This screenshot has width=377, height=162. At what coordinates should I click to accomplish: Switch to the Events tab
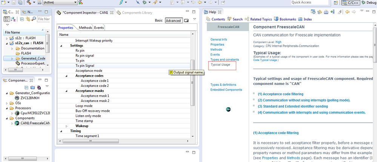click(99, 28)
